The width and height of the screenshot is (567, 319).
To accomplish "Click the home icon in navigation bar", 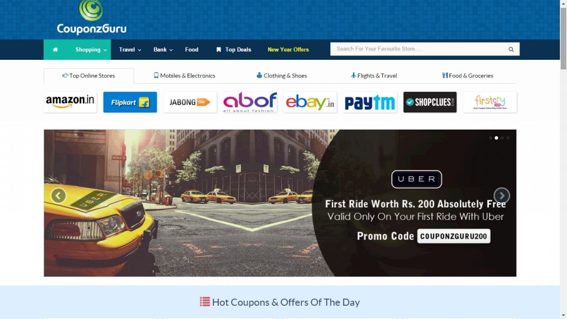I will pyautogui.click(x=55, y=49).
